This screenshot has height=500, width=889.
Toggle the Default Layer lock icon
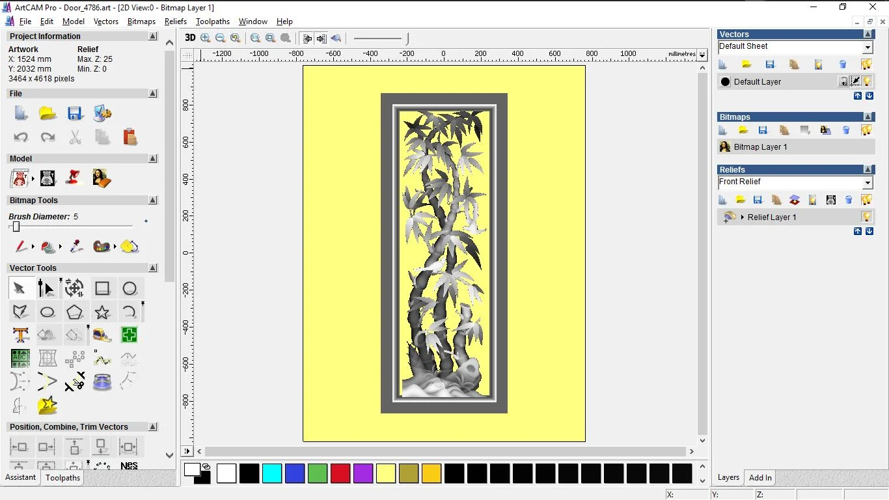843,81
